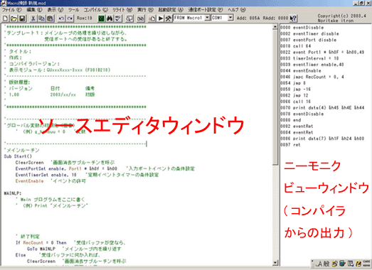The image size is (372, 270).
Task: Open the 実行 (Run) menu
Action: point(145,10)
